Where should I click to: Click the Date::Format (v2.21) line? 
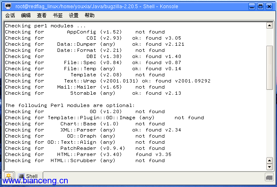pyautogui.click(x=85, y=50)
